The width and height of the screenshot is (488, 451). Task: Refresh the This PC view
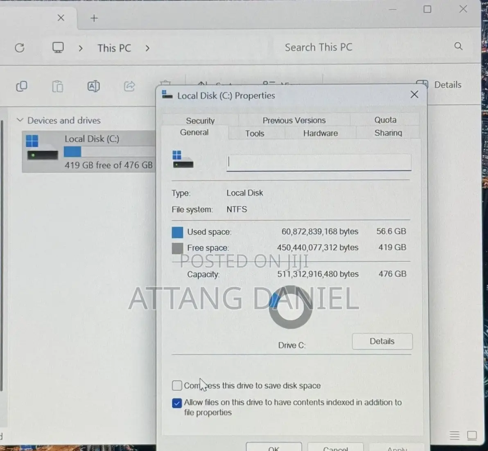click(20, 47)
